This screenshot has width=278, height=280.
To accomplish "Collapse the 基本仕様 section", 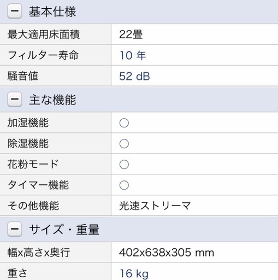I will [x=15, y=11].
